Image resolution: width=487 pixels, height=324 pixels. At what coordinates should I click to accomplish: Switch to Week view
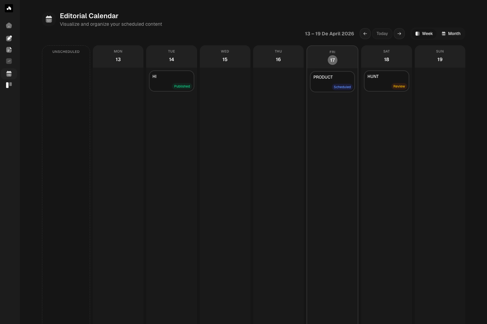point(424,34)
